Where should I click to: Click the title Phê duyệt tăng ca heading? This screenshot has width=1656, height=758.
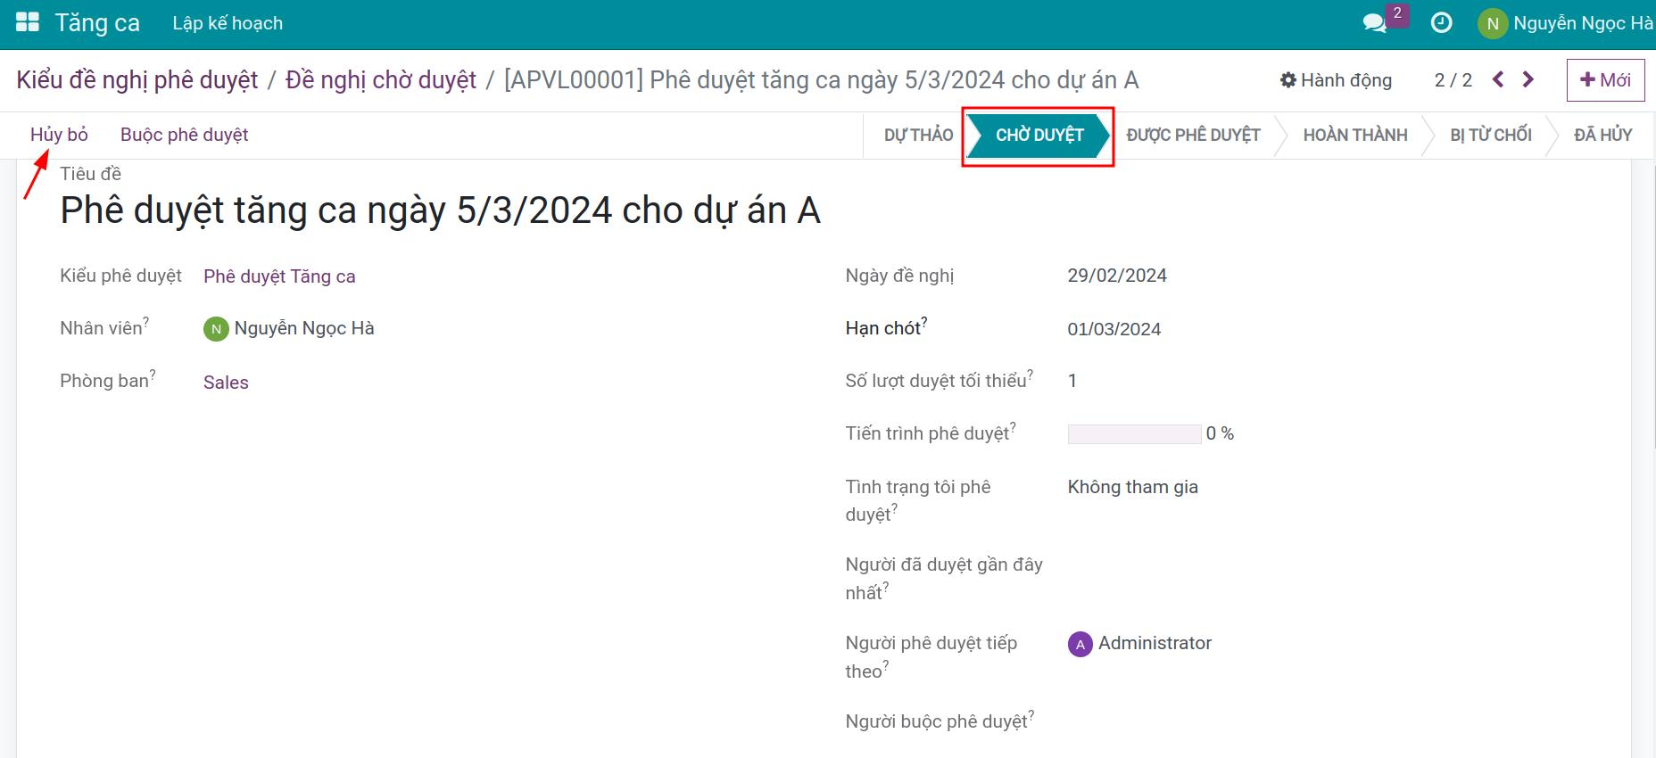440,210
